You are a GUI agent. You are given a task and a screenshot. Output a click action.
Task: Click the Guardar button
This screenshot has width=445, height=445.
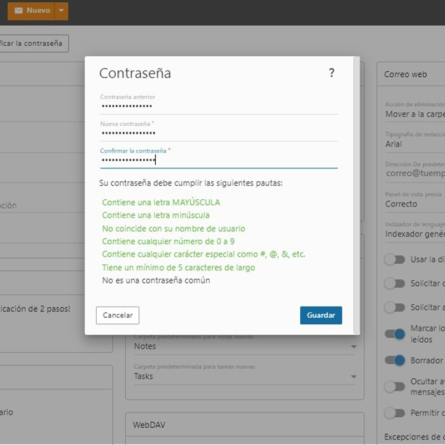[x=321, y=315]
